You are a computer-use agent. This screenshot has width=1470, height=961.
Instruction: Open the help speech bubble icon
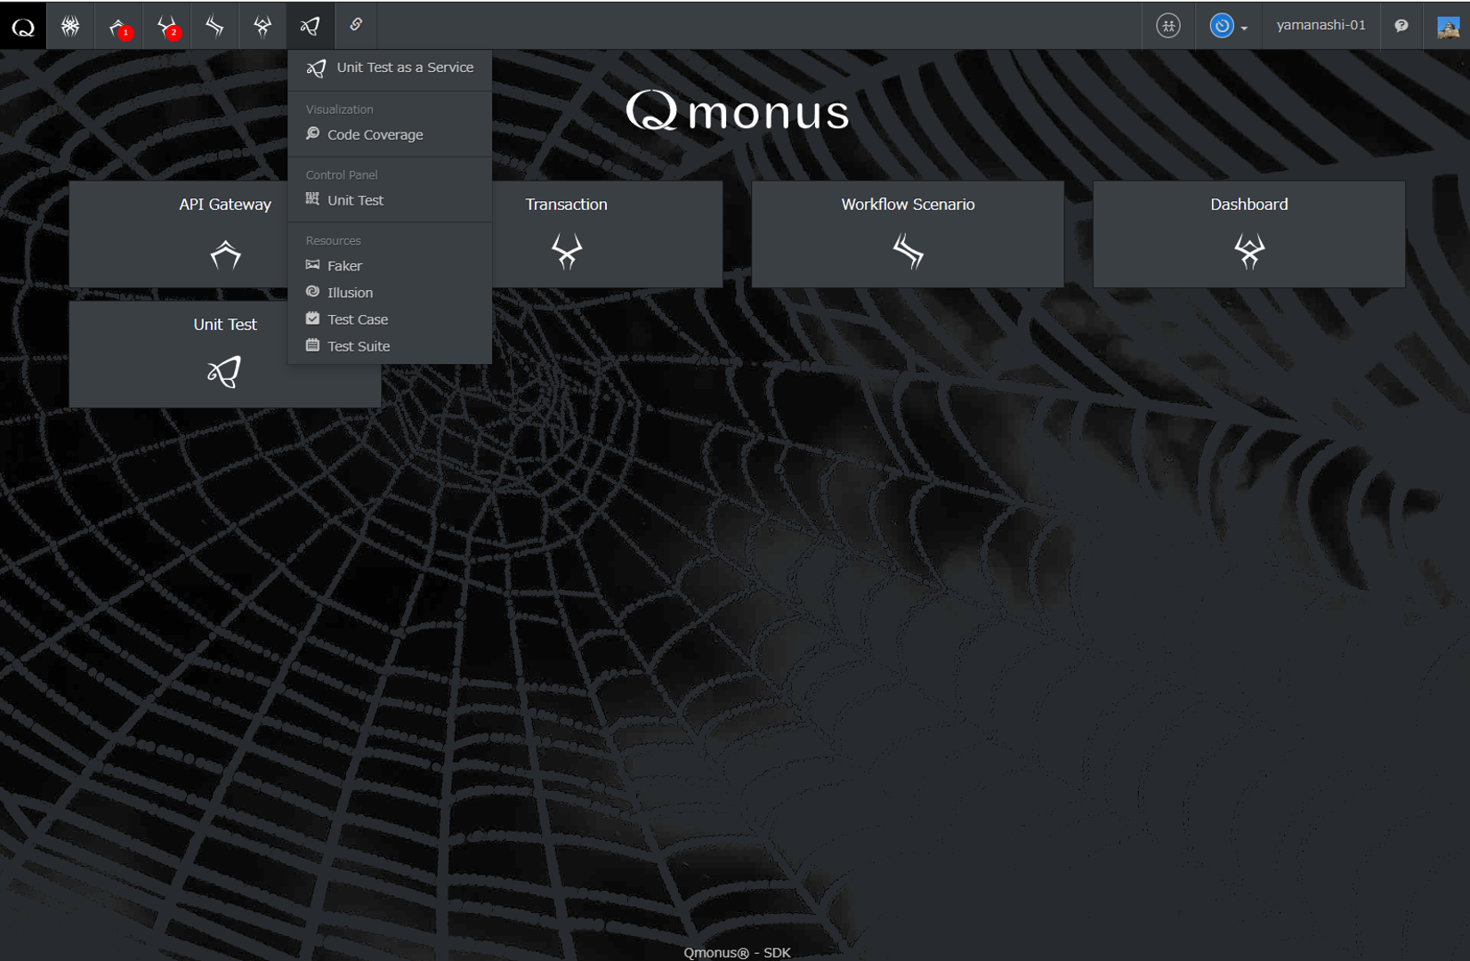pos(1401,26)
